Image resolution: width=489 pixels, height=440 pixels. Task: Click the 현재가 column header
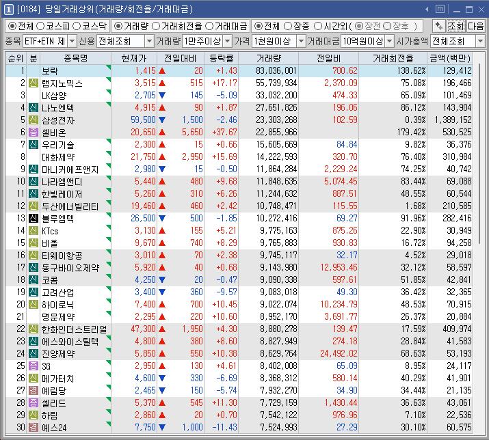(134, 58)
